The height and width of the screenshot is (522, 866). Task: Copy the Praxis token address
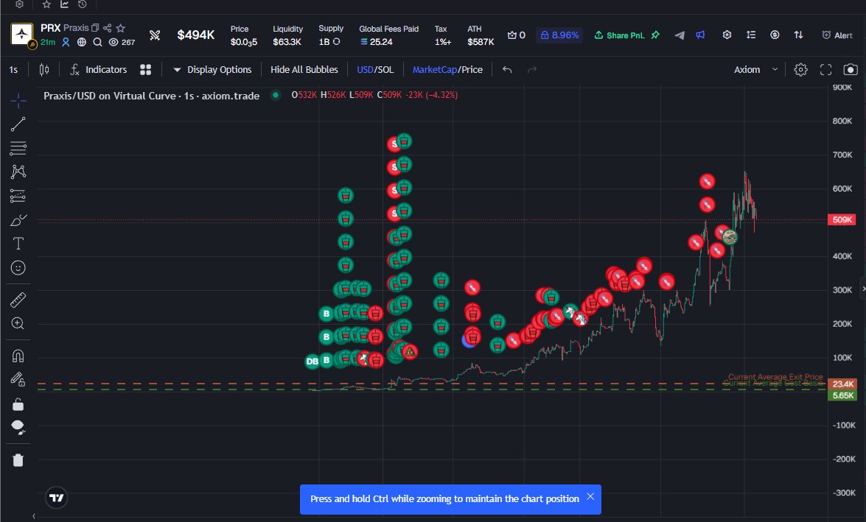(x=95, y=27)
